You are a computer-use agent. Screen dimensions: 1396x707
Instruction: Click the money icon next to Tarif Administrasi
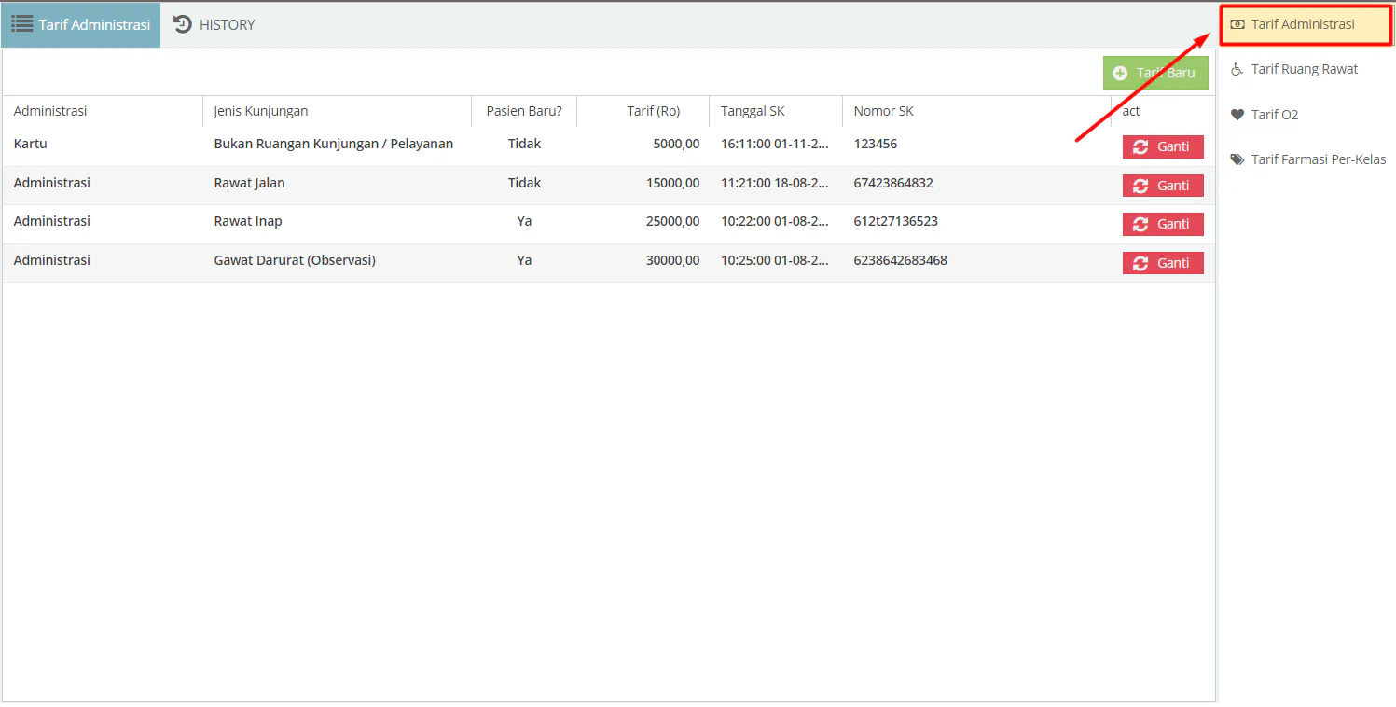(1237, 25)
